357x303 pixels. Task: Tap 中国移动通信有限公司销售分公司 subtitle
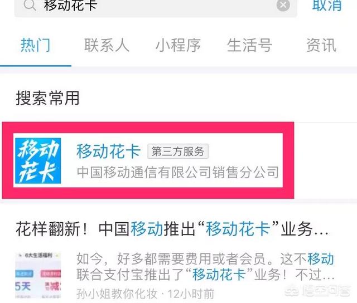coord(178,172)
